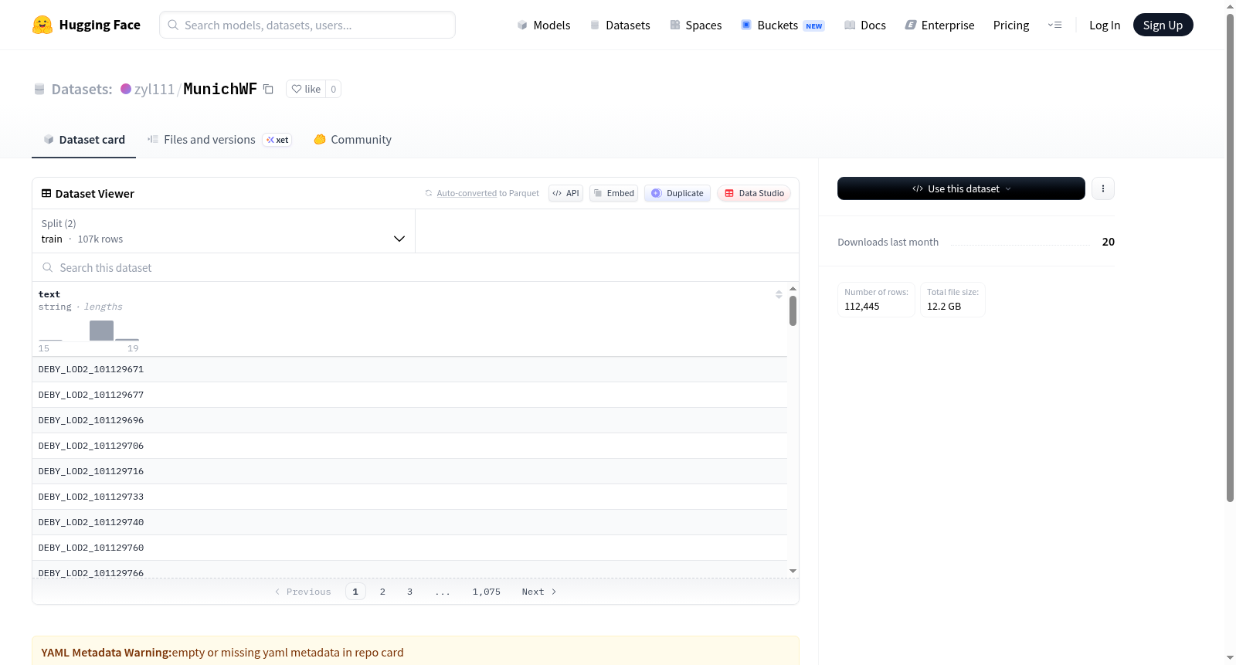Click the zyl111 user avatar
Screen dimensions: 1236x665
(126, 89)
